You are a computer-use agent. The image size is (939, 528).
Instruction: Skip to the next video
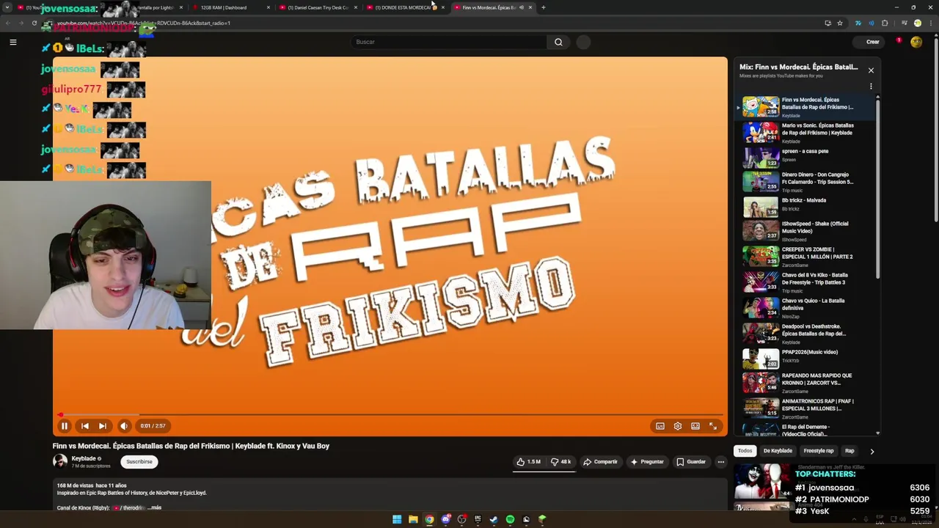coord(103,425)
